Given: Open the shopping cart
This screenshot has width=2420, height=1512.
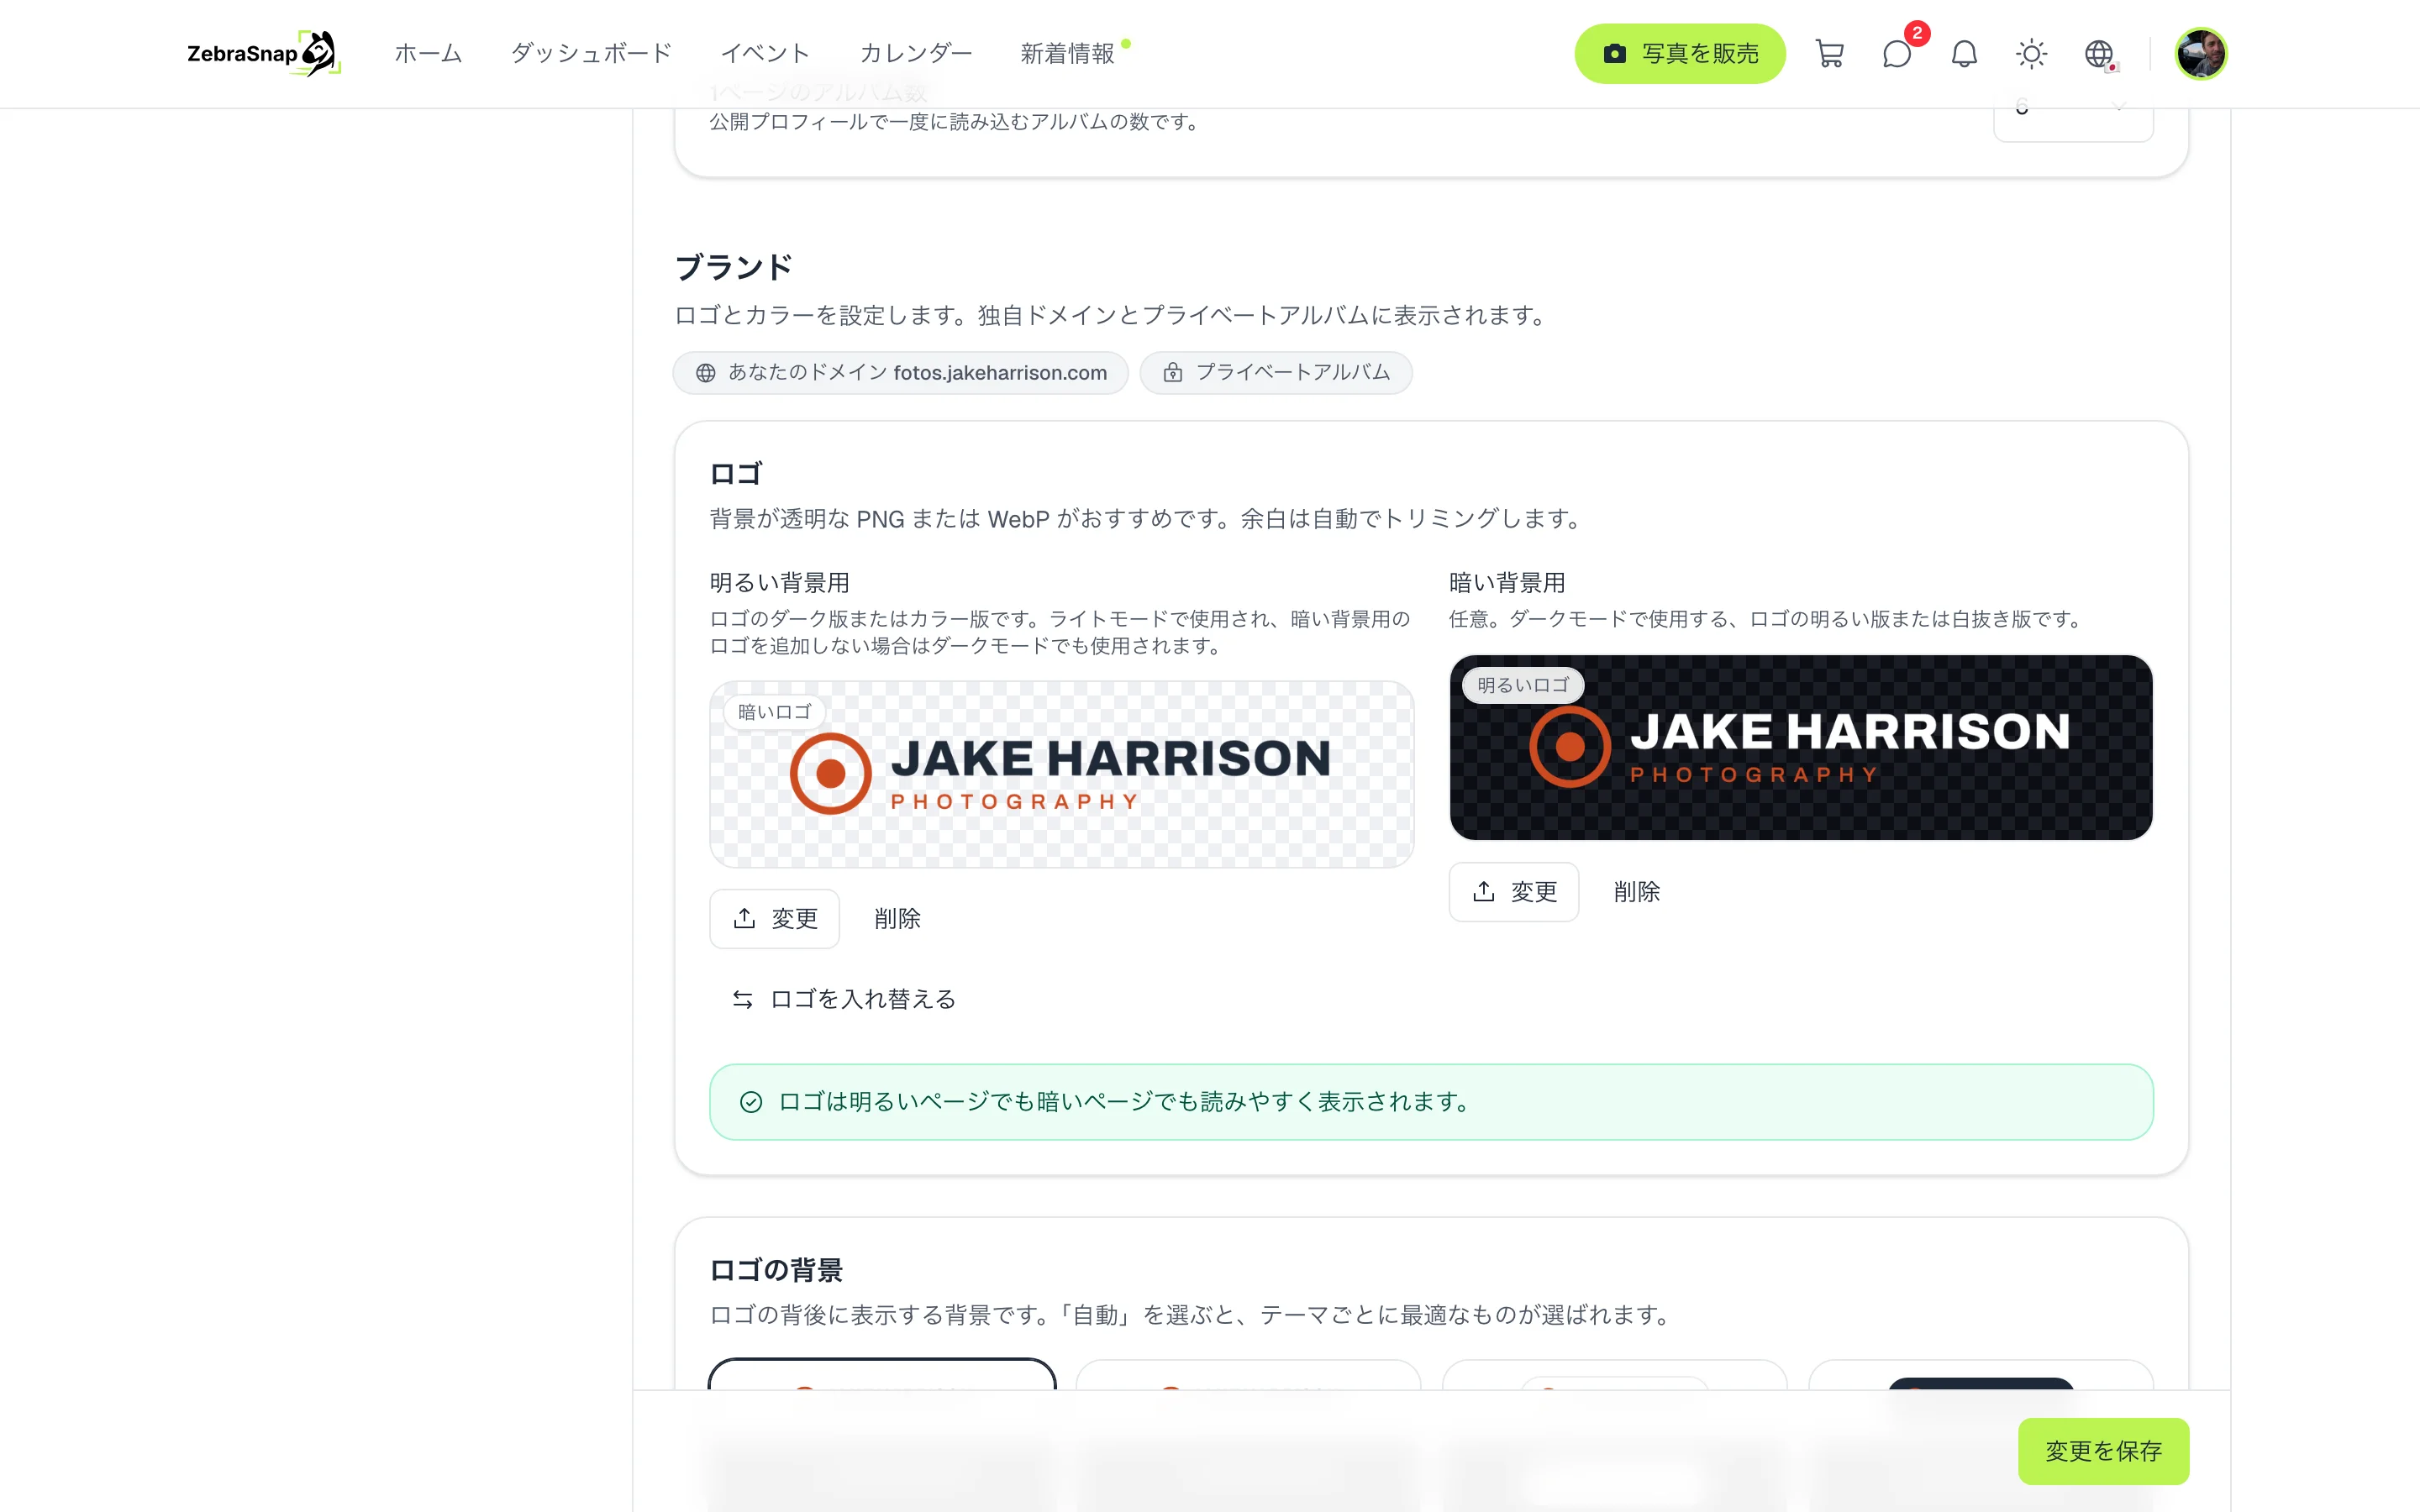Looking at the screenshot, I should (x=1829, y=53).
